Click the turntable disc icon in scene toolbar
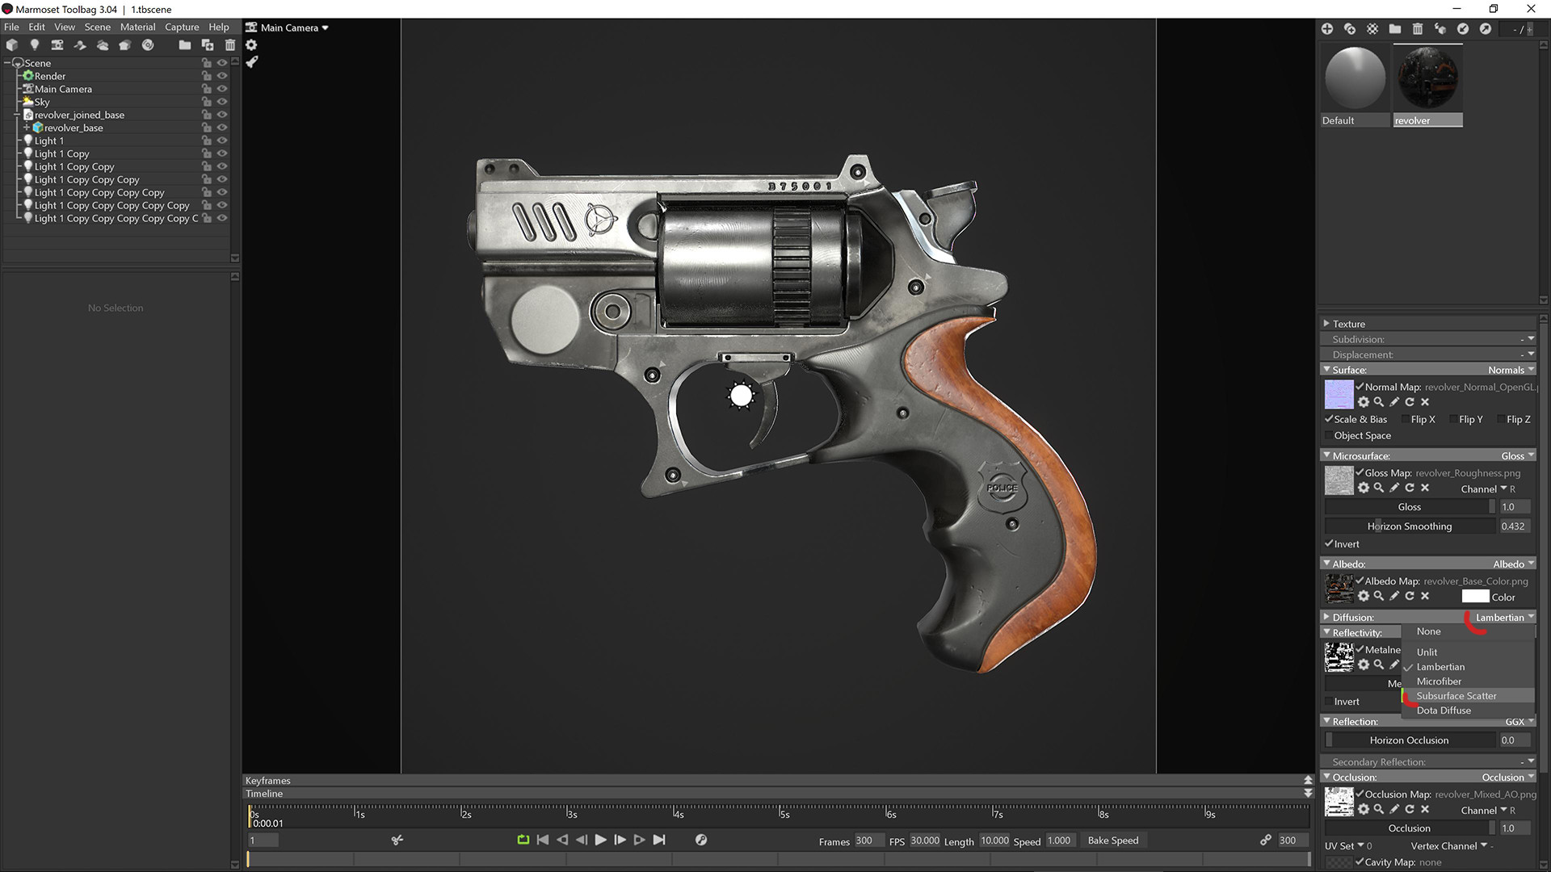Viewport: 1551px width, 872px height. [148, 45]
